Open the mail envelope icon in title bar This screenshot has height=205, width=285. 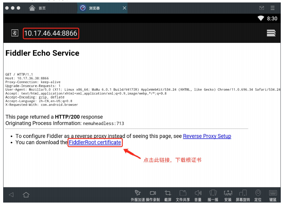pyautogui.click(x=261, y=8)
